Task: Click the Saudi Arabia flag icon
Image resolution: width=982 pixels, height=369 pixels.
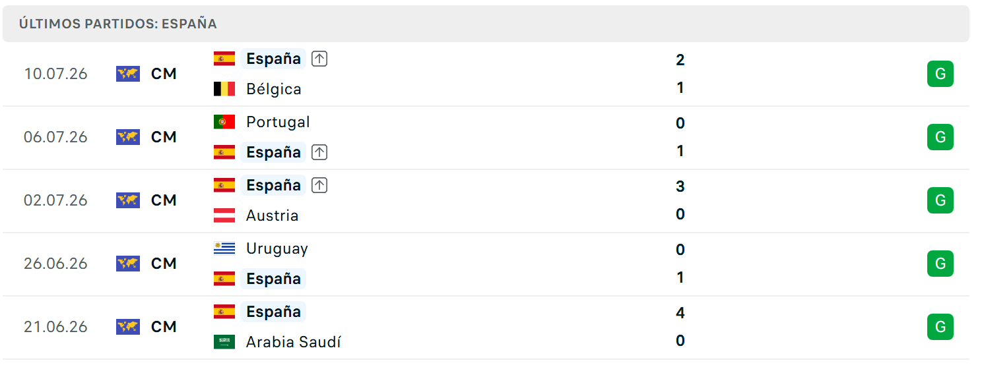Action: [x=224, y=342]
